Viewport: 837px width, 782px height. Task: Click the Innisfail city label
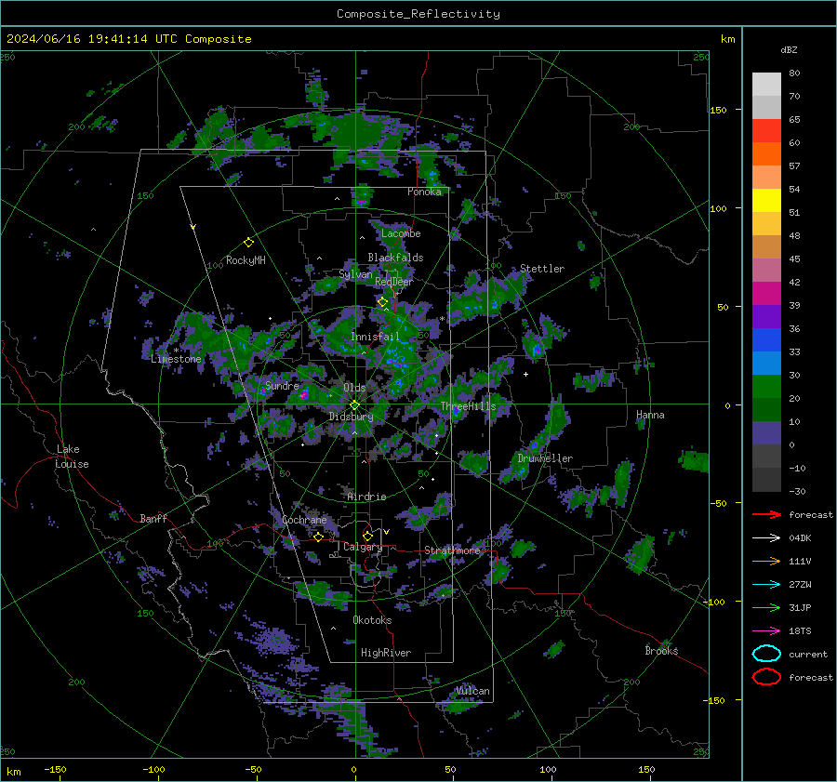click(x=375, y=337)
